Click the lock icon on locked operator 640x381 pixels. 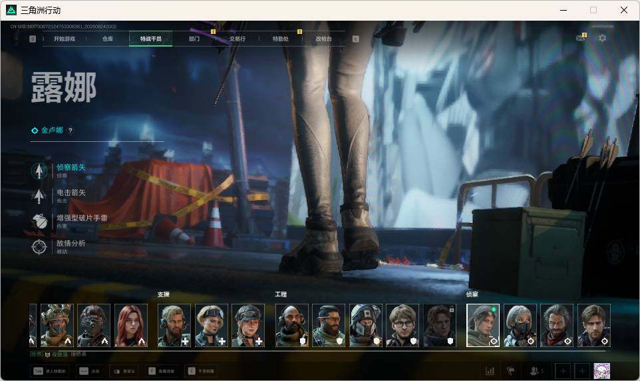452,309
